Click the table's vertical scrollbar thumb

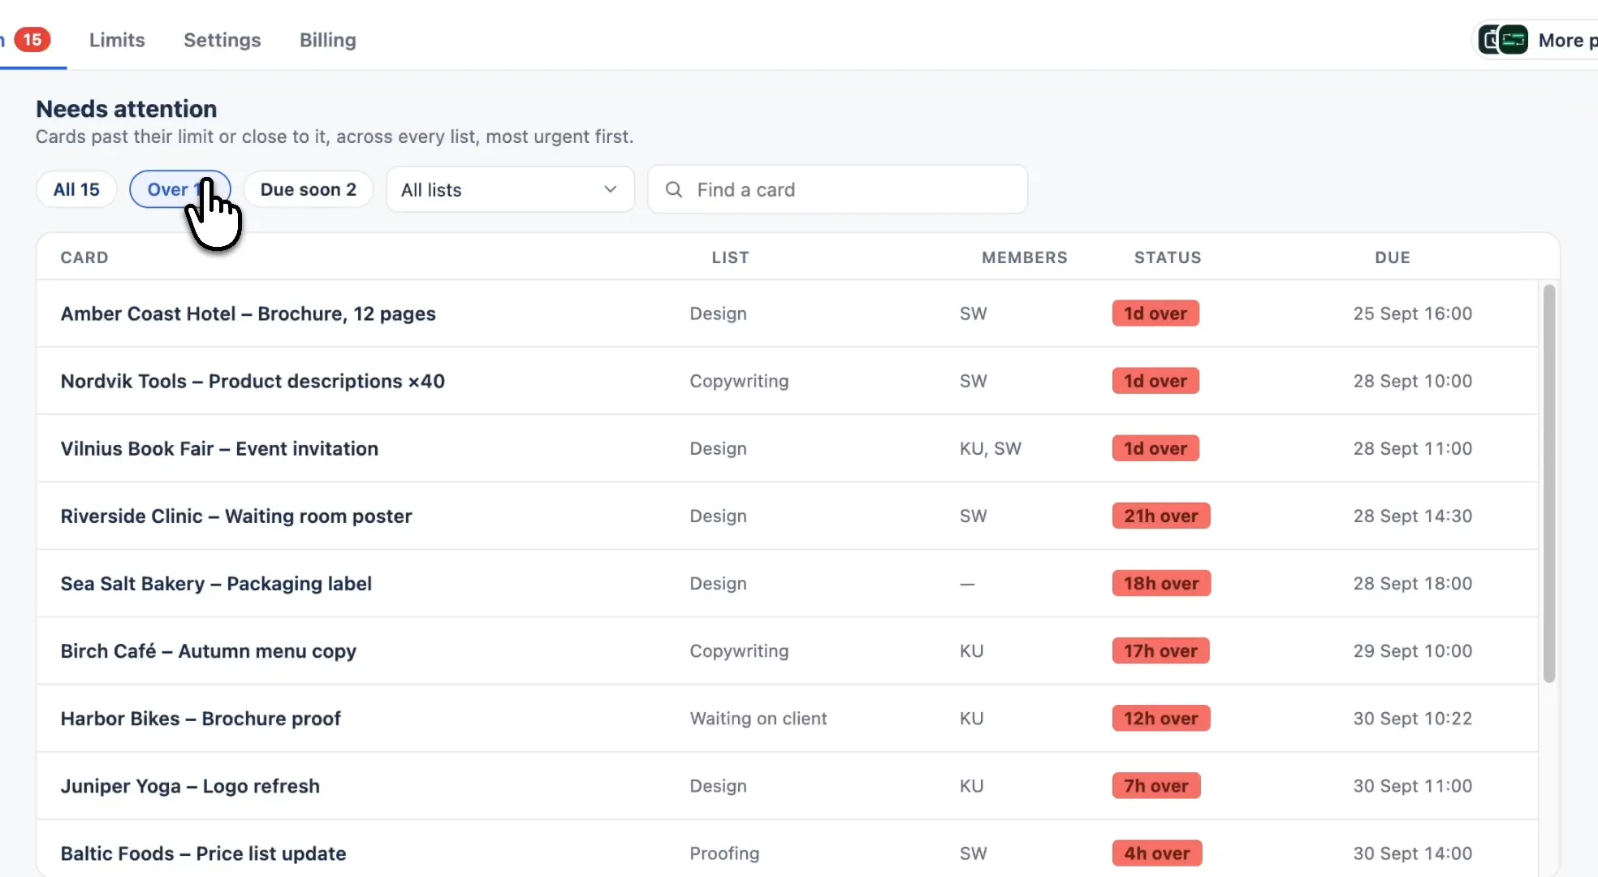(x=1548, y=483)
